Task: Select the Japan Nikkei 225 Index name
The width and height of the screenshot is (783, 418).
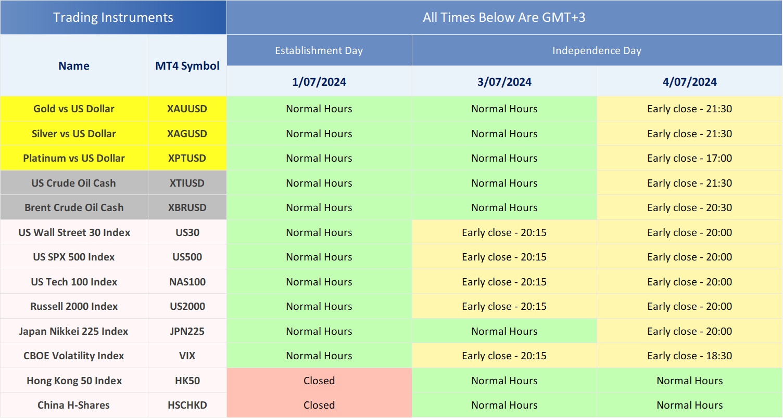Action: [74, 331]
